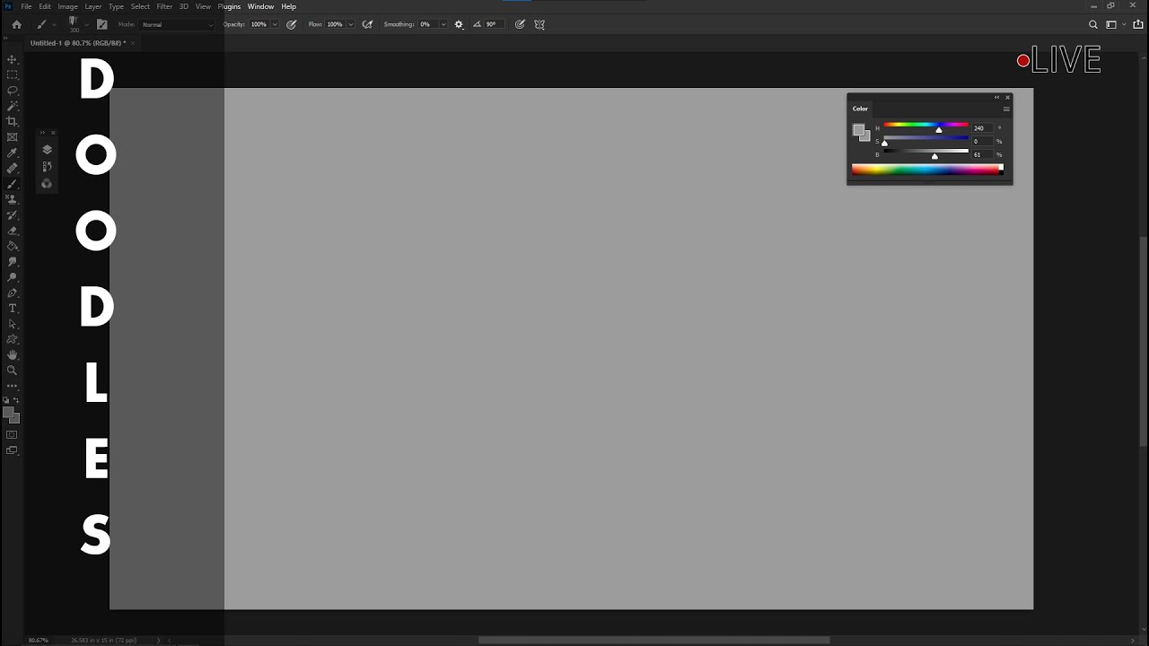Change the screen mode
The width and height of the screenshot is (1149, 646).
[x=12, y=450]
